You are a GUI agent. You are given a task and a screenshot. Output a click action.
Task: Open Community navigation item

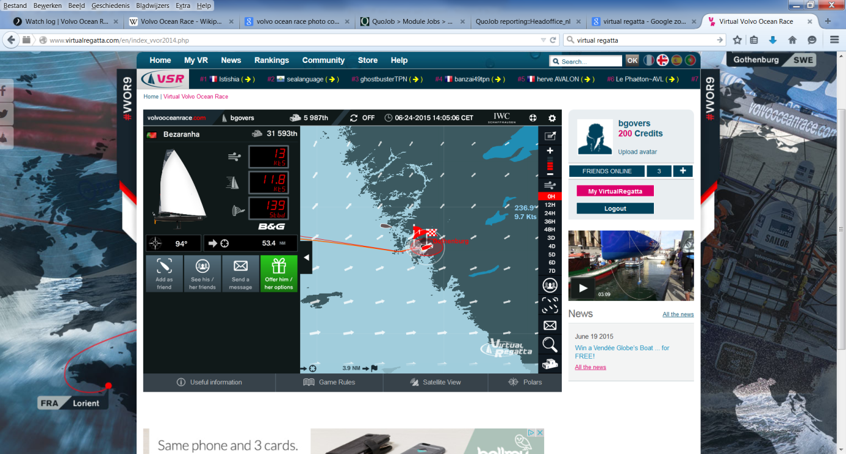(x=323, y=60)
